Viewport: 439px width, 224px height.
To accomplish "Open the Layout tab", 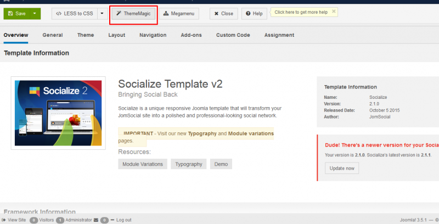I will (116, 35).
